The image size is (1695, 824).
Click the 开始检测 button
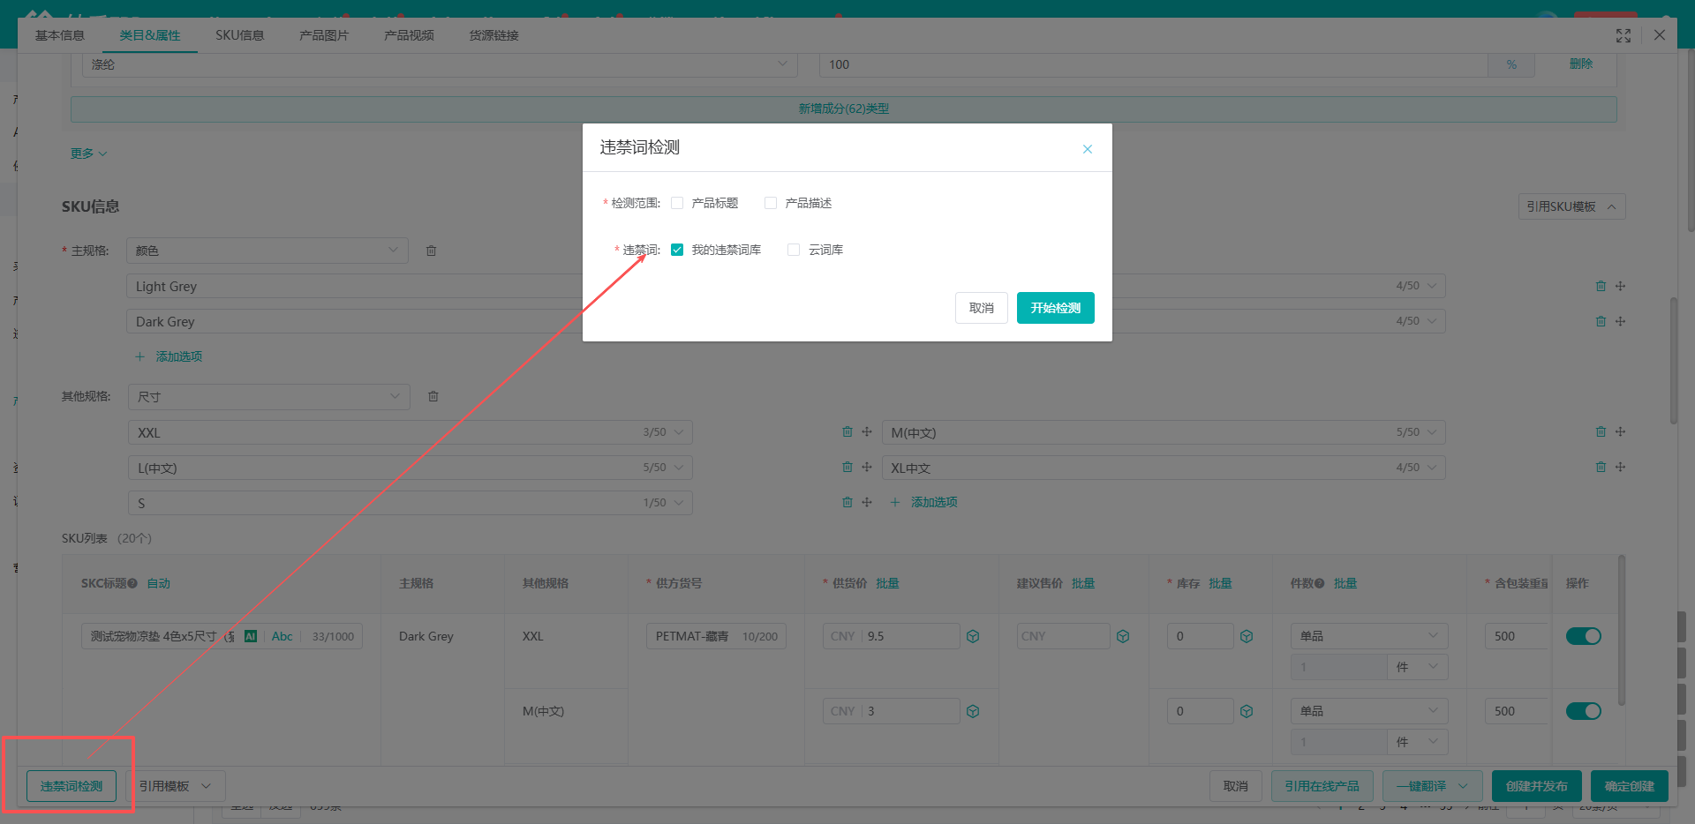tap(1056, 308)
